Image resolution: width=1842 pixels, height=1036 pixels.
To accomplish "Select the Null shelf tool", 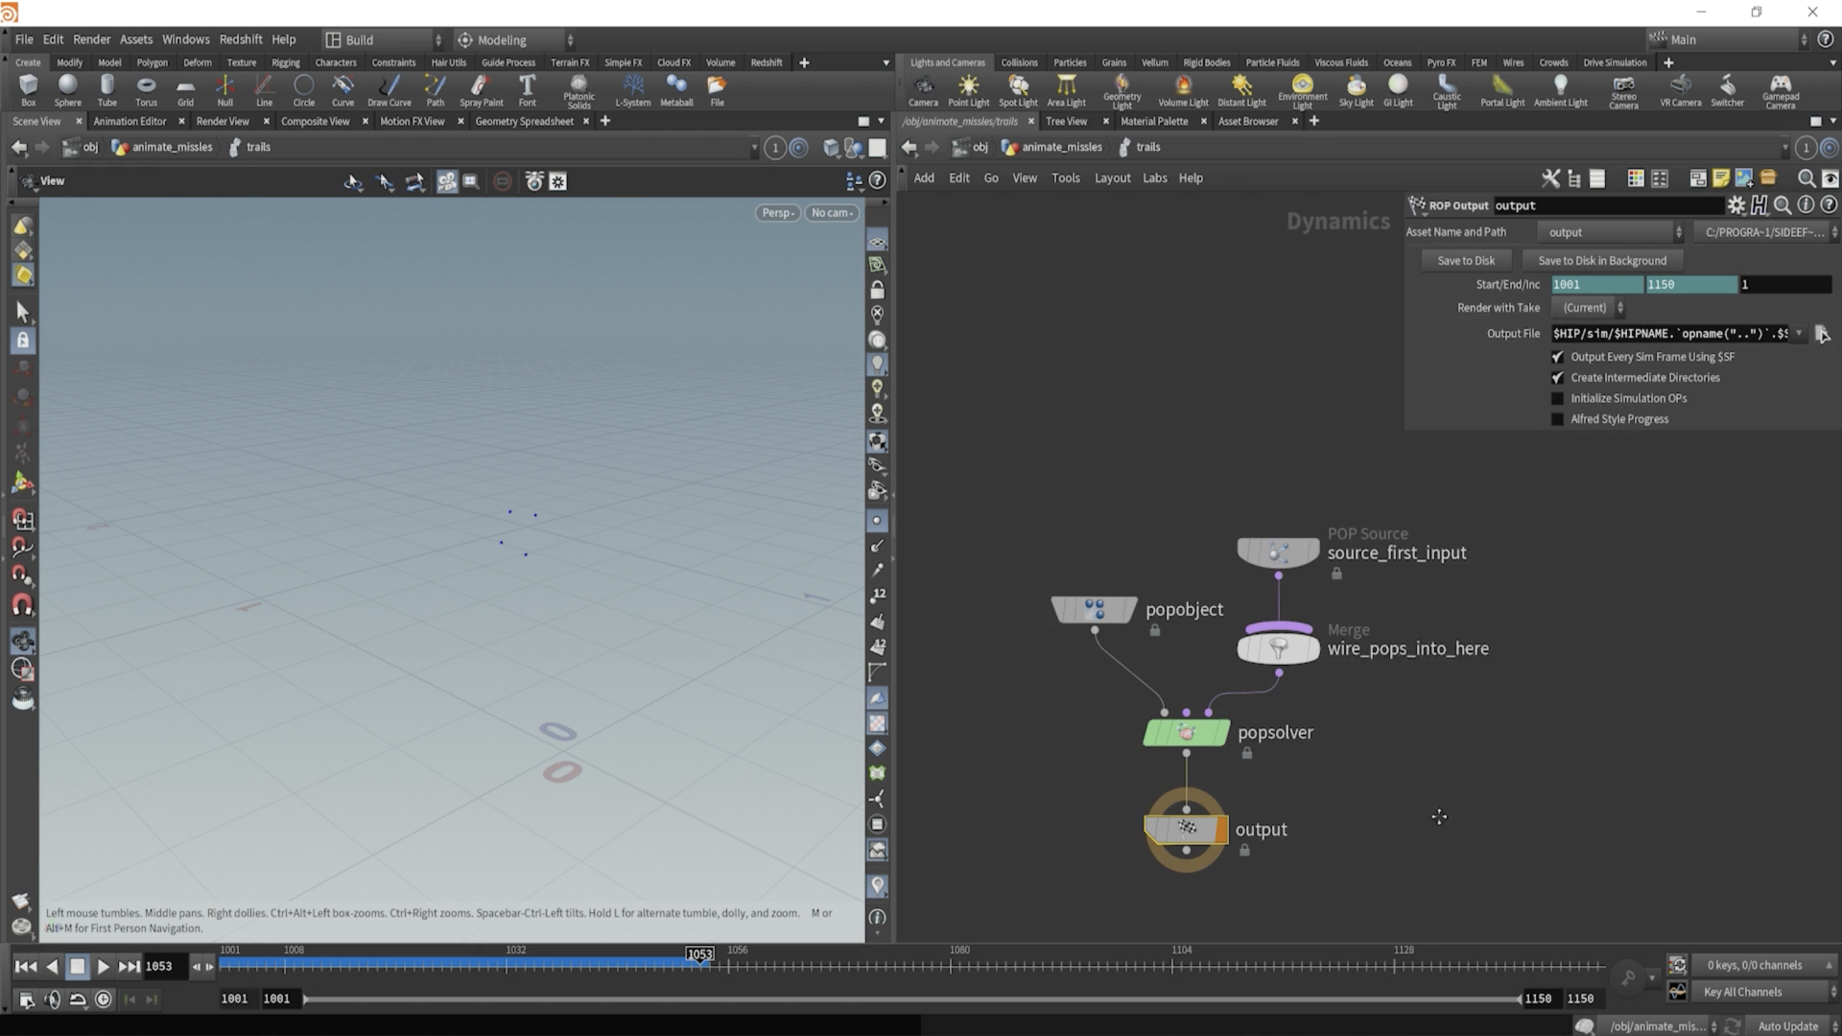I will point(224,90).
